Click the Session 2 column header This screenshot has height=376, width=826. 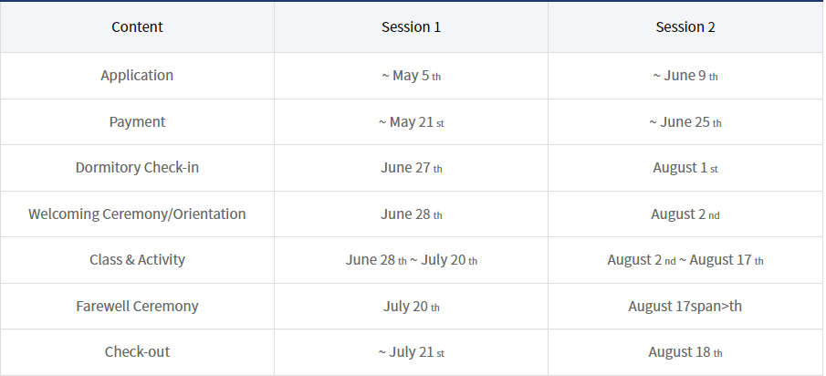tap(685, 26)
